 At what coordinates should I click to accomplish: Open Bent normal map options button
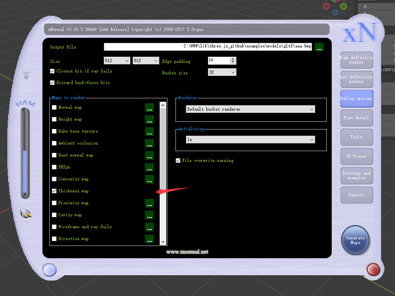pyautogui.click(x=149, y=155)
